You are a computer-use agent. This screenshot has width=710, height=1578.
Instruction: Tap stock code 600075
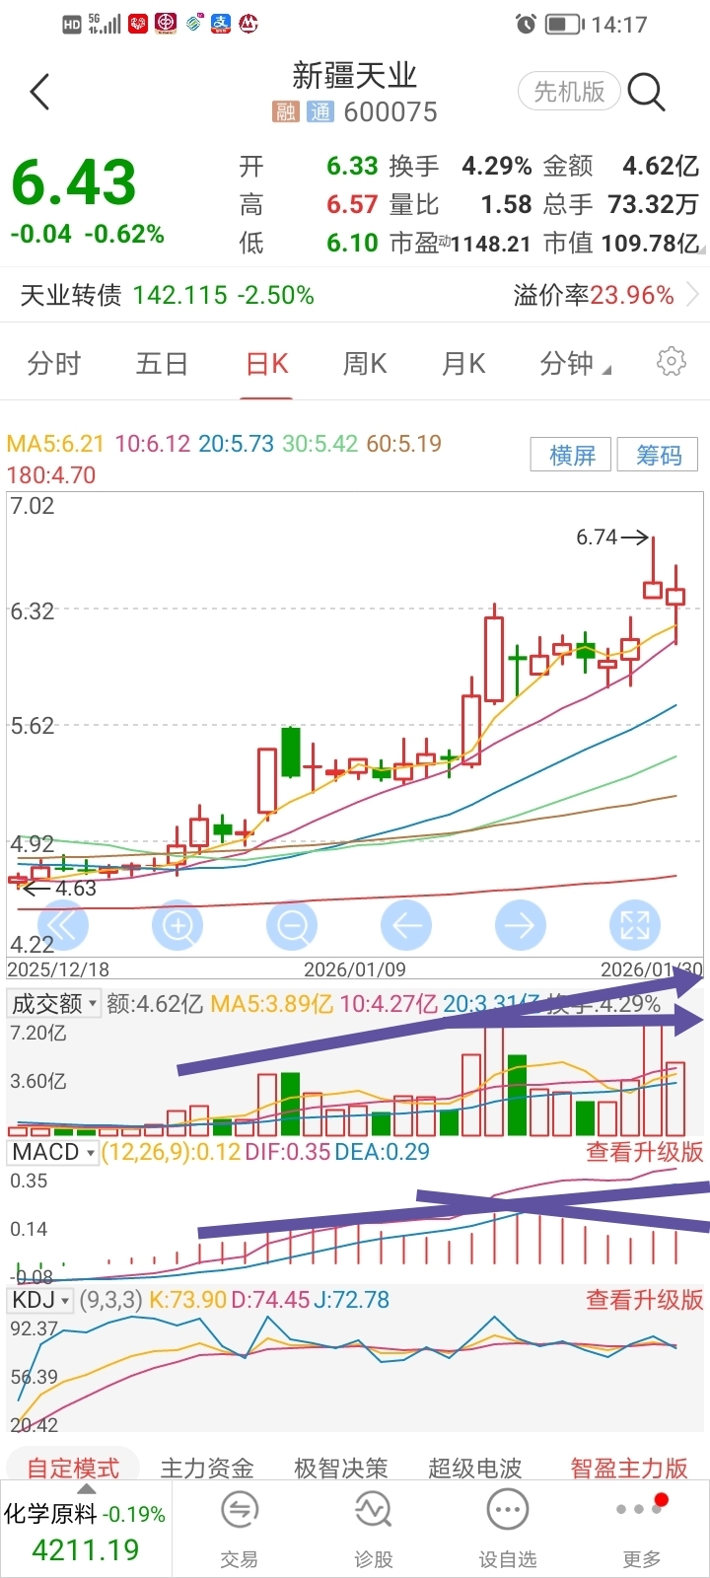coord(390,112)
